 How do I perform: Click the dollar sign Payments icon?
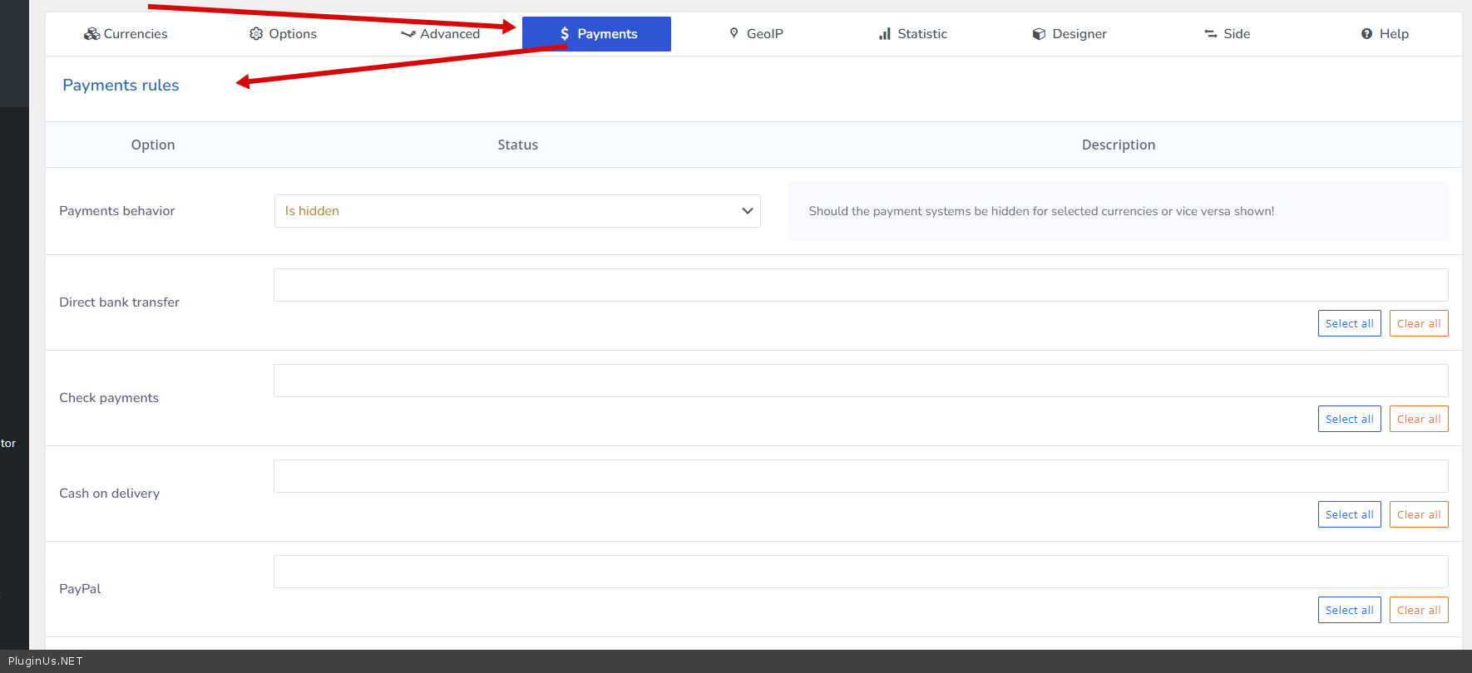(x=565, y=34)
